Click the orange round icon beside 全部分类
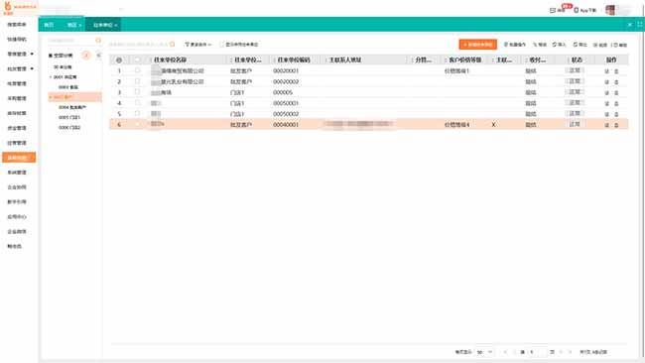Image resolution: width=645 pixels, height=363 pixels. (86, 56)
